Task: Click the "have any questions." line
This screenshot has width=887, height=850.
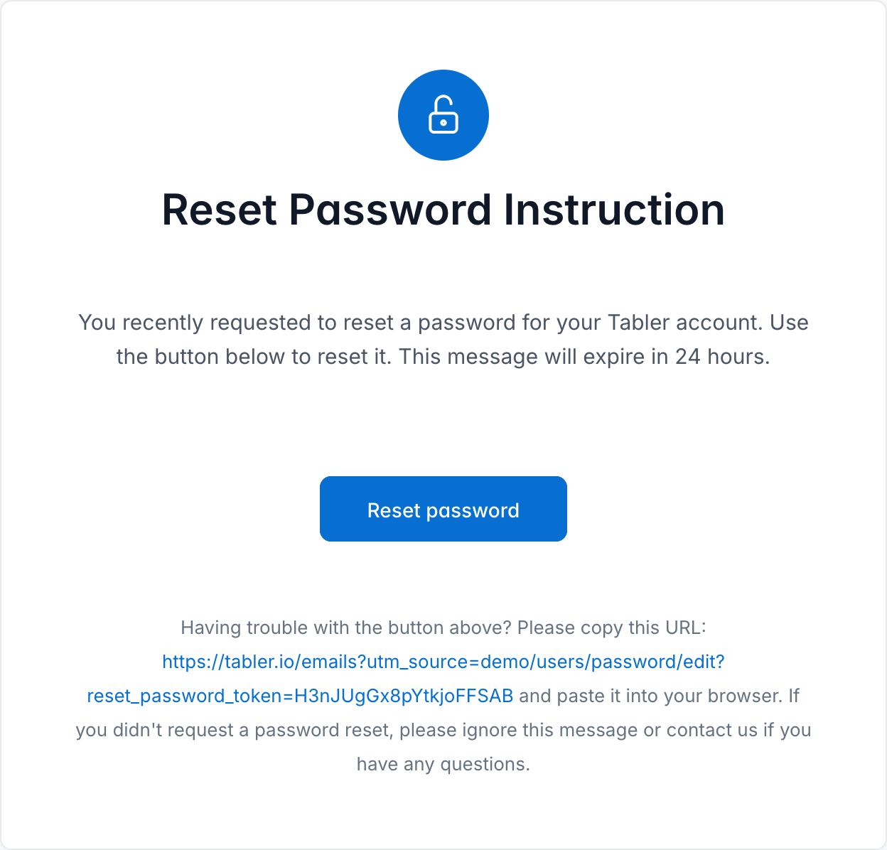Action: [x=443, y=765]
